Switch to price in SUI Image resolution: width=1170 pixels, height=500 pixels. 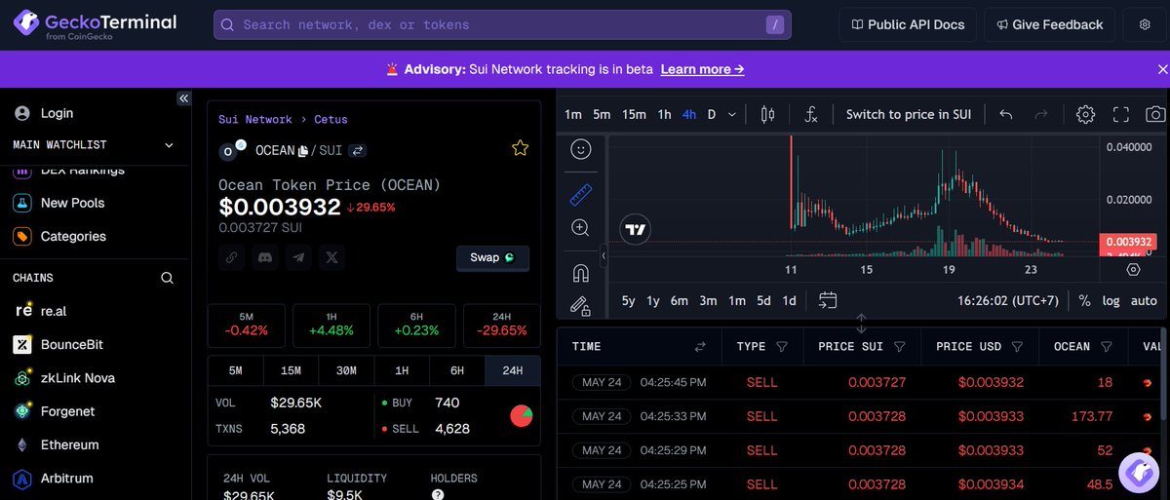click(909, 114)
